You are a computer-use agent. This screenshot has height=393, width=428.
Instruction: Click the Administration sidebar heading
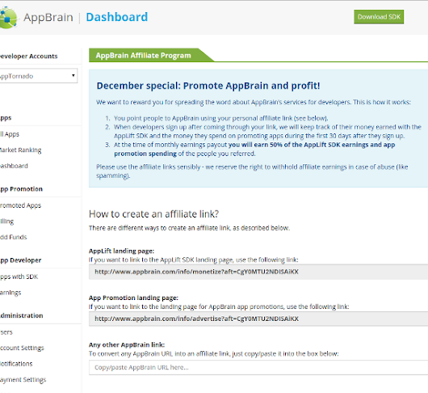[x=22, y=315]
